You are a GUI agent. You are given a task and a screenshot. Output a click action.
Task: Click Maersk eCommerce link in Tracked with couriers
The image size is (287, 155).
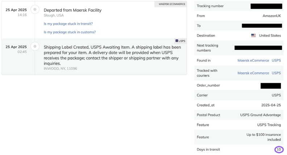(x=253, y=73)
